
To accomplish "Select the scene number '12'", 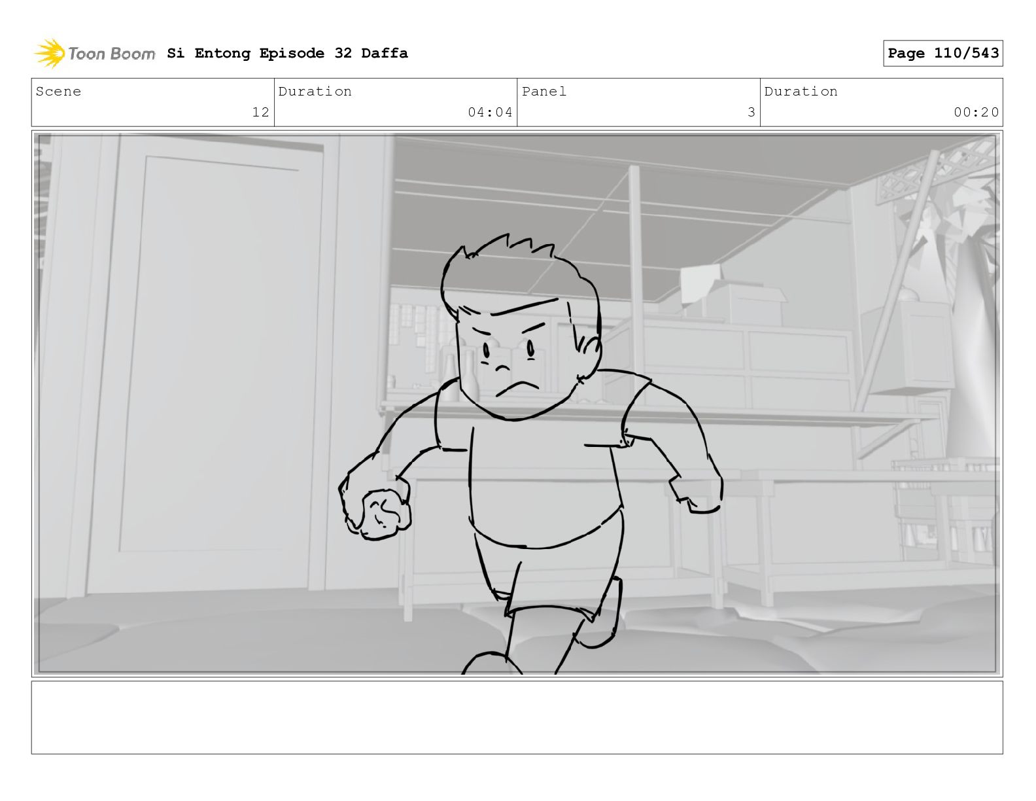I will [260, 112].
